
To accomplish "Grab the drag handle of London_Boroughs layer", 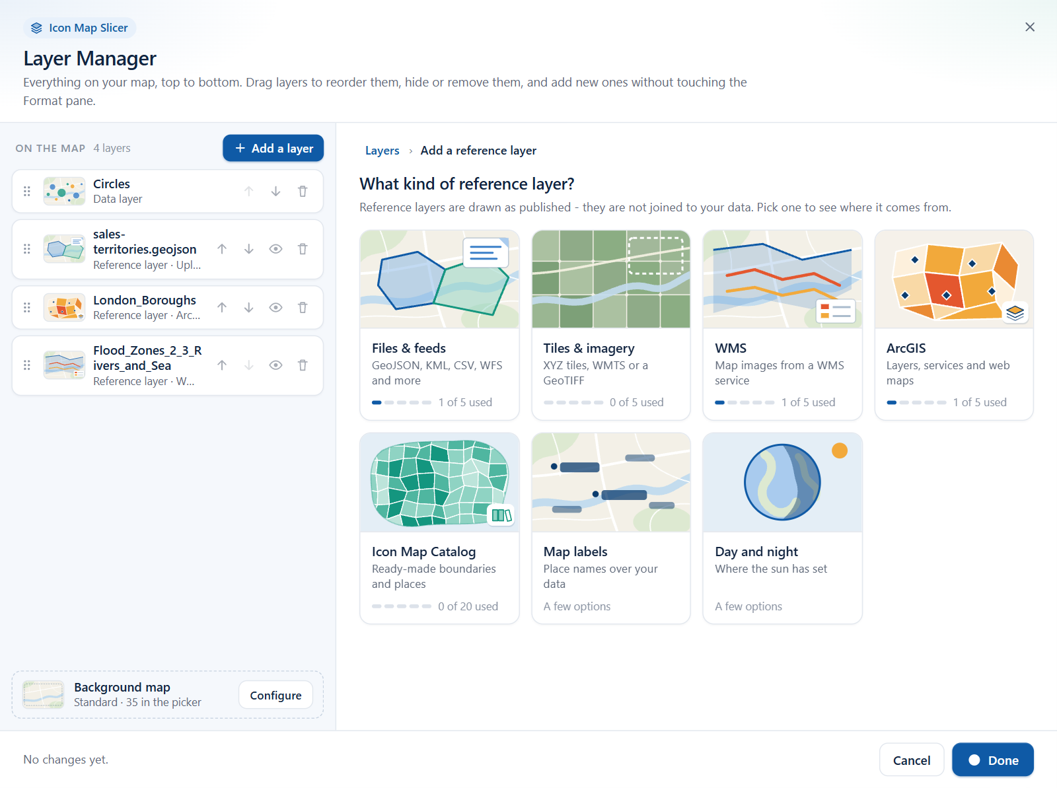I will point(27,308).
